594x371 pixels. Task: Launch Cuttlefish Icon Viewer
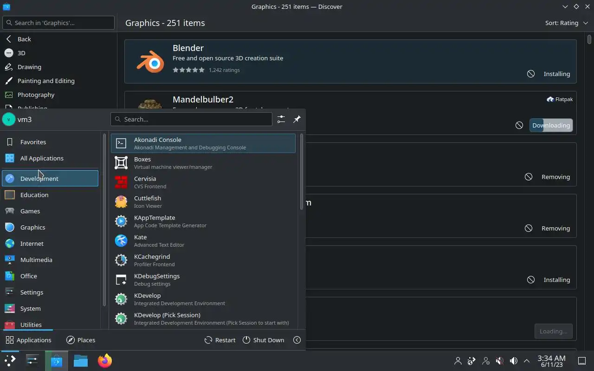(203, 202)
